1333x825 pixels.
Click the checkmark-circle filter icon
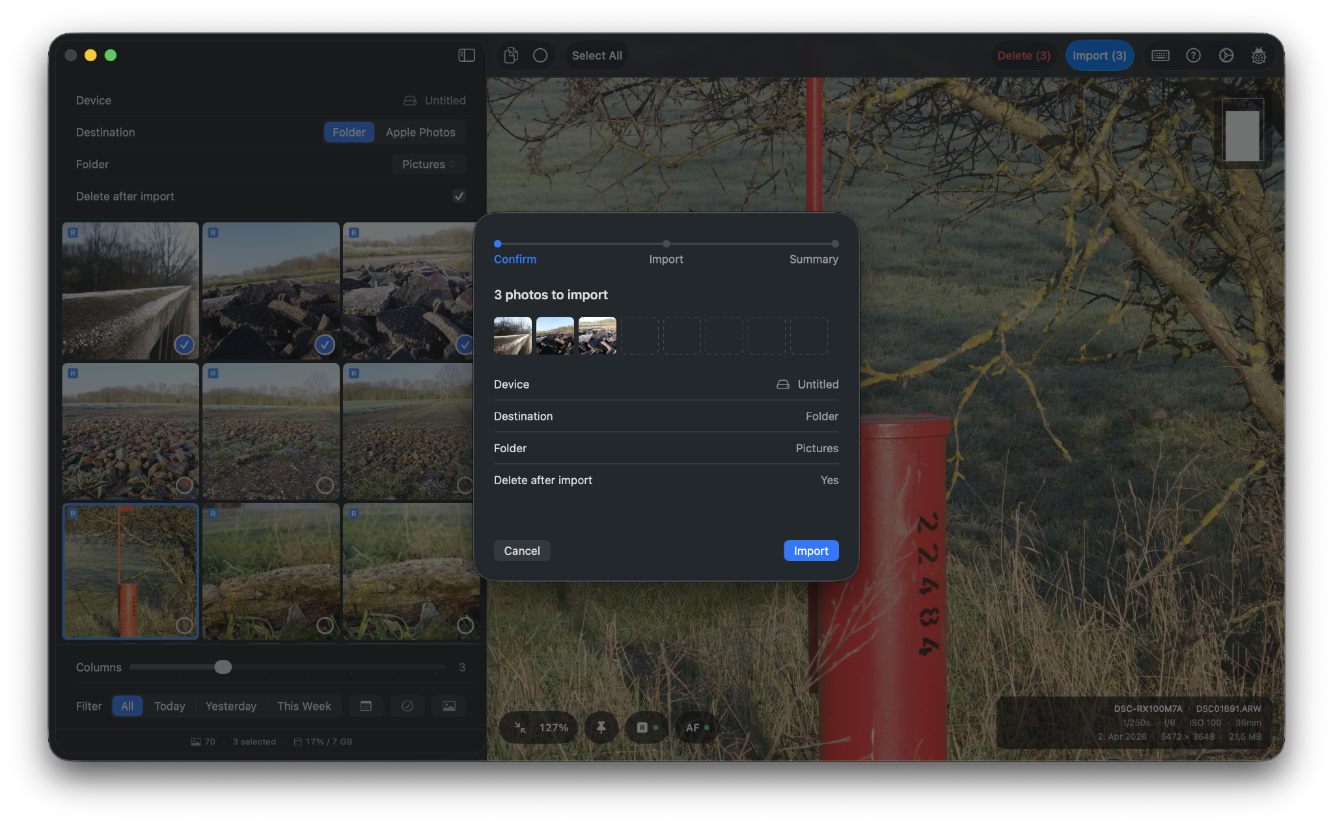[x=407, y=706]
